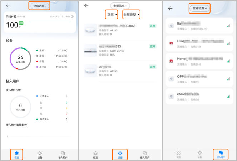The height and width of the screenshot is (161, 237).
Task: Switch to 概览 tab on device list screen
Action: click(x=95, y=155)
